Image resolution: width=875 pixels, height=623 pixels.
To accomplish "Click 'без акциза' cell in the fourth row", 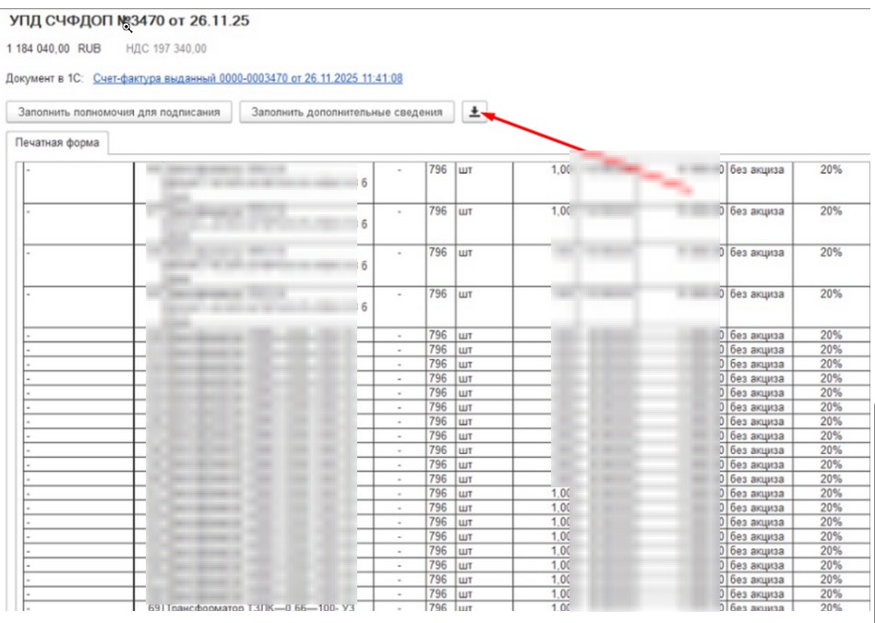I will 757,294.
